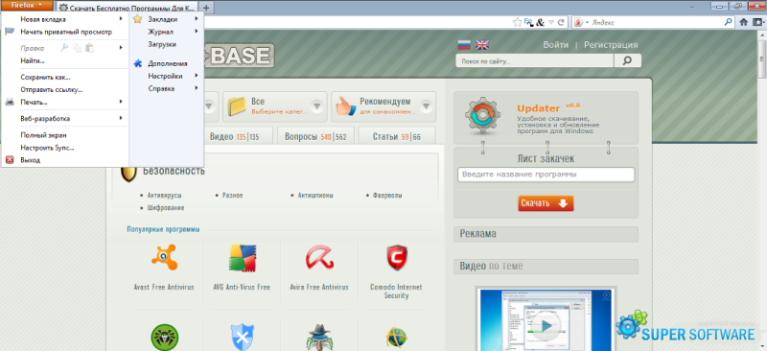Click the program name input in Лист закачек

click(x=546, y=175)
